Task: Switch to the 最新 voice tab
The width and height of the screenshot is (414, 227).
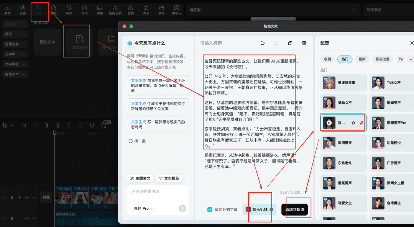Action: (362, 59)
